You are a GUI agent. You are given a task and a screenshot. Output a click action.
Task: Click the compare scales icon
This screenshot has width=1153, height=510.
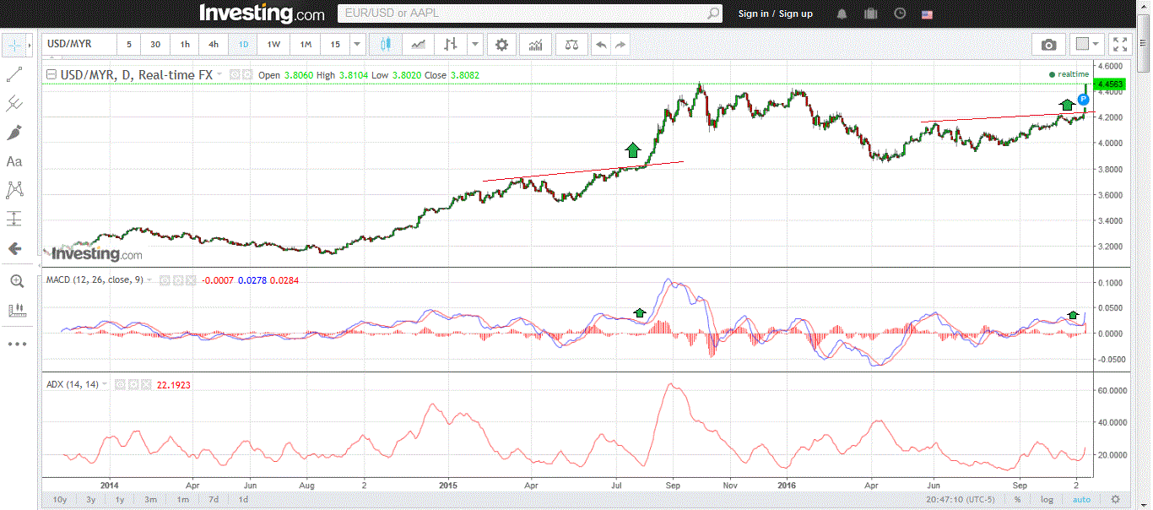point(572,45)
